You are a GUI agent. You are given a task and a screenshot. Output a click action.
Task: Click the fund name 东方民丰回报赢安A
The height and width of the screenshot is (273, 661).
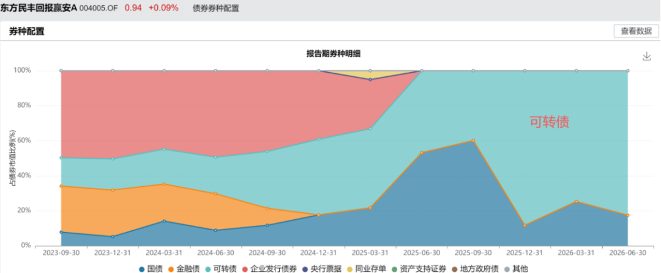click(x=39, y=7)
